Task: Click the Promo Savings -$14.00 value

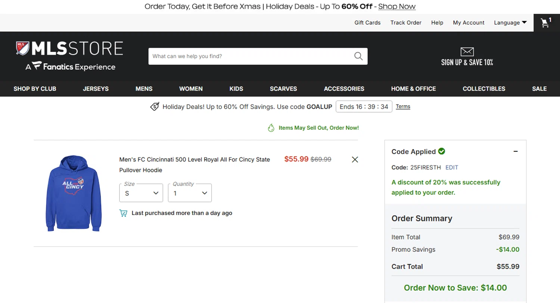Action: 508,249
